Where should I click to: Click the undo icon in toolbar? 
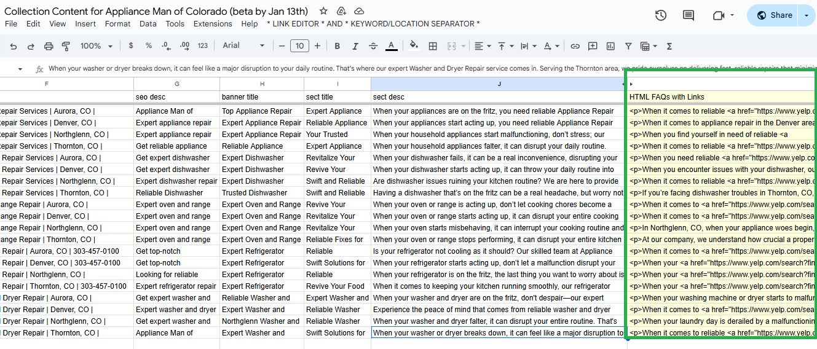click(14, 46)
